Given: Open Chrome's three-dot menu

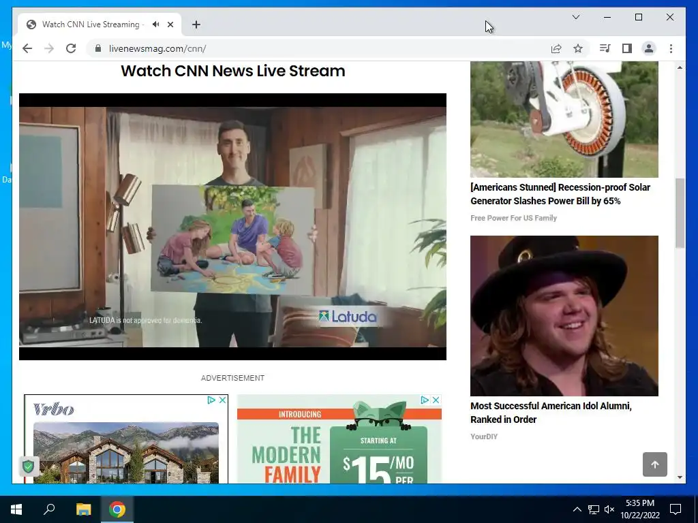Looking at the screenshot, I should pos(671,48).
